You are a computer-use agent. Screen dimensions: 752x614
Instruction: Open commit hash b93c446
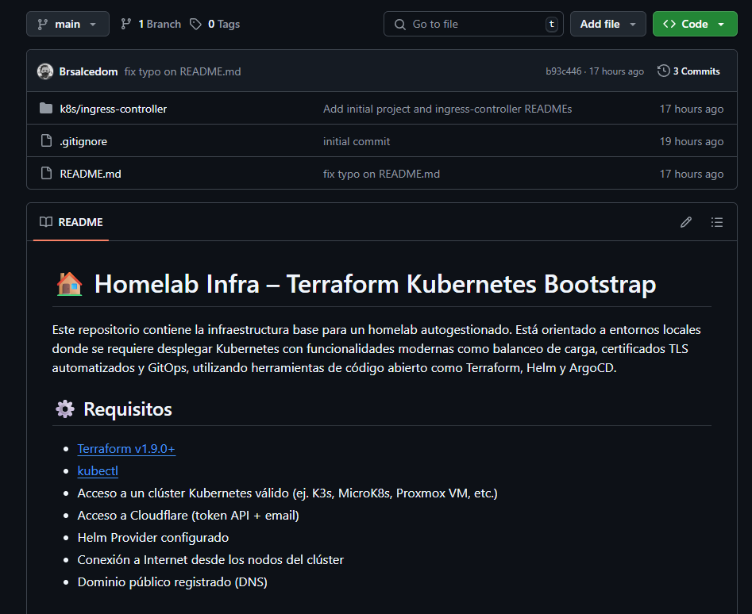(x=563, y=71)
